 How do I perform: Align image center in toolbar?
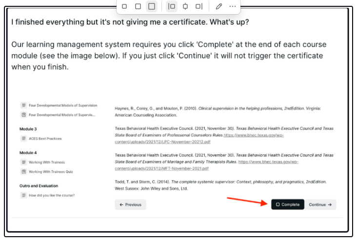[185, 6]
